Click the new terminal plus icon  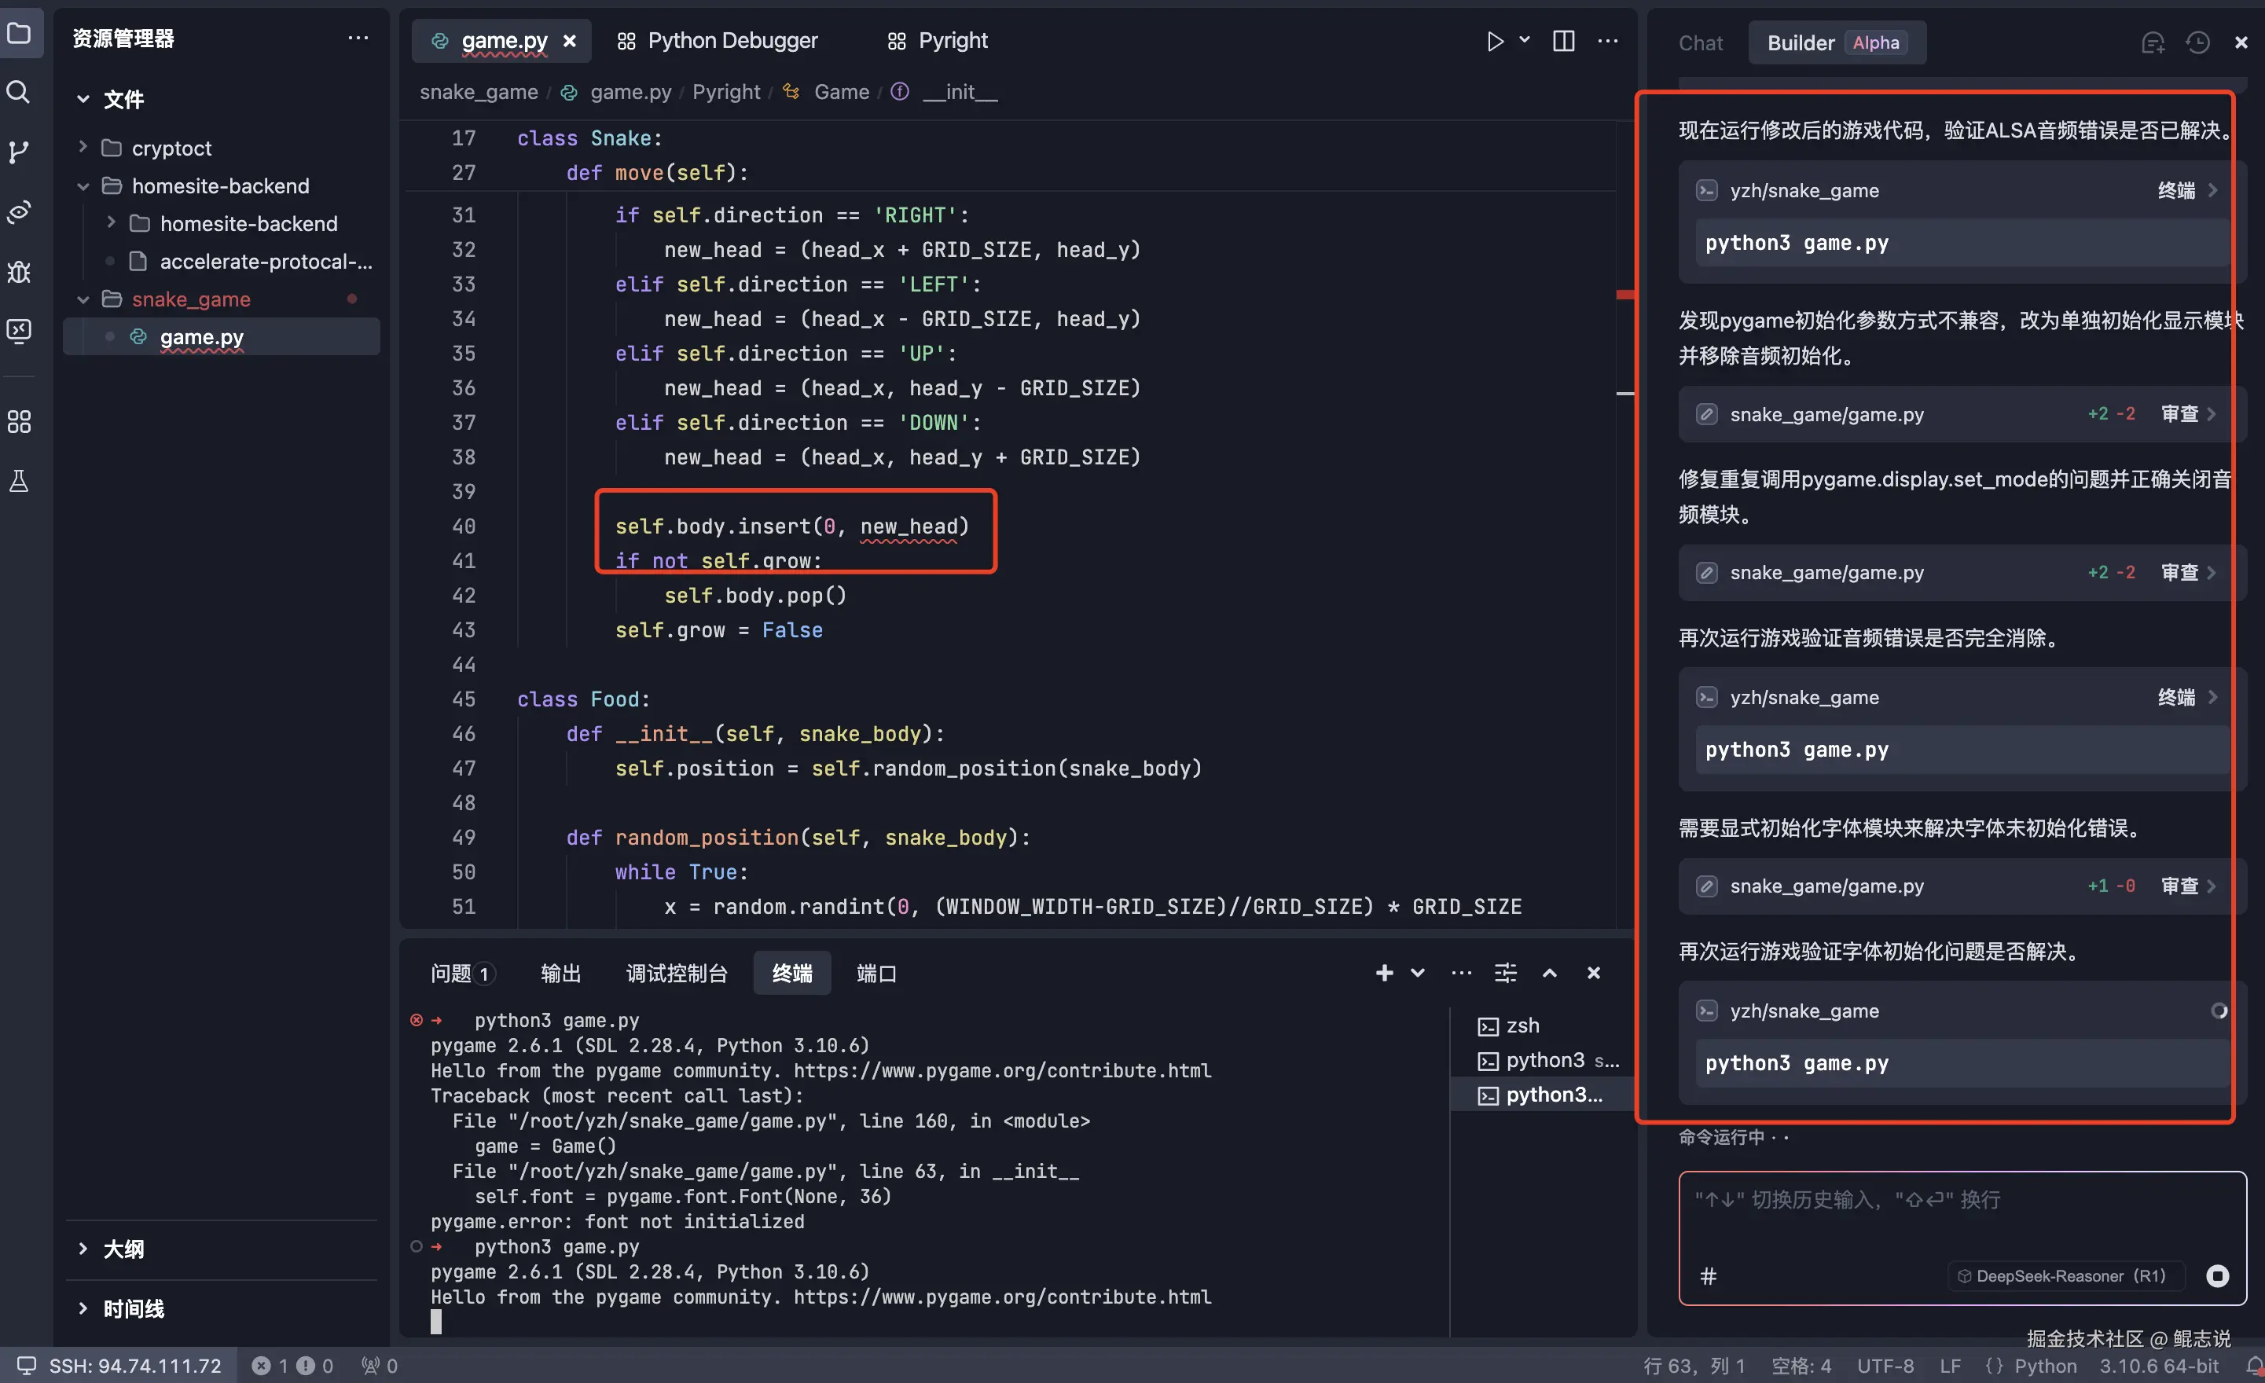1383,973
